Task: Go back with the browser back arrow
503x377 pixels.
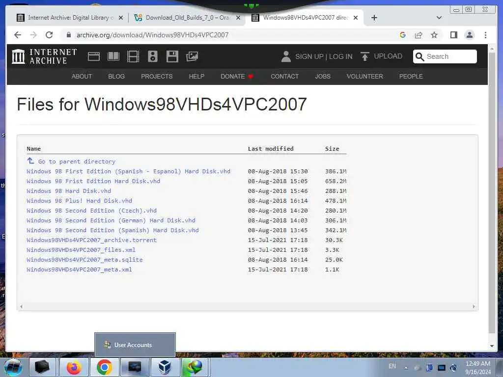Action: 18,35
